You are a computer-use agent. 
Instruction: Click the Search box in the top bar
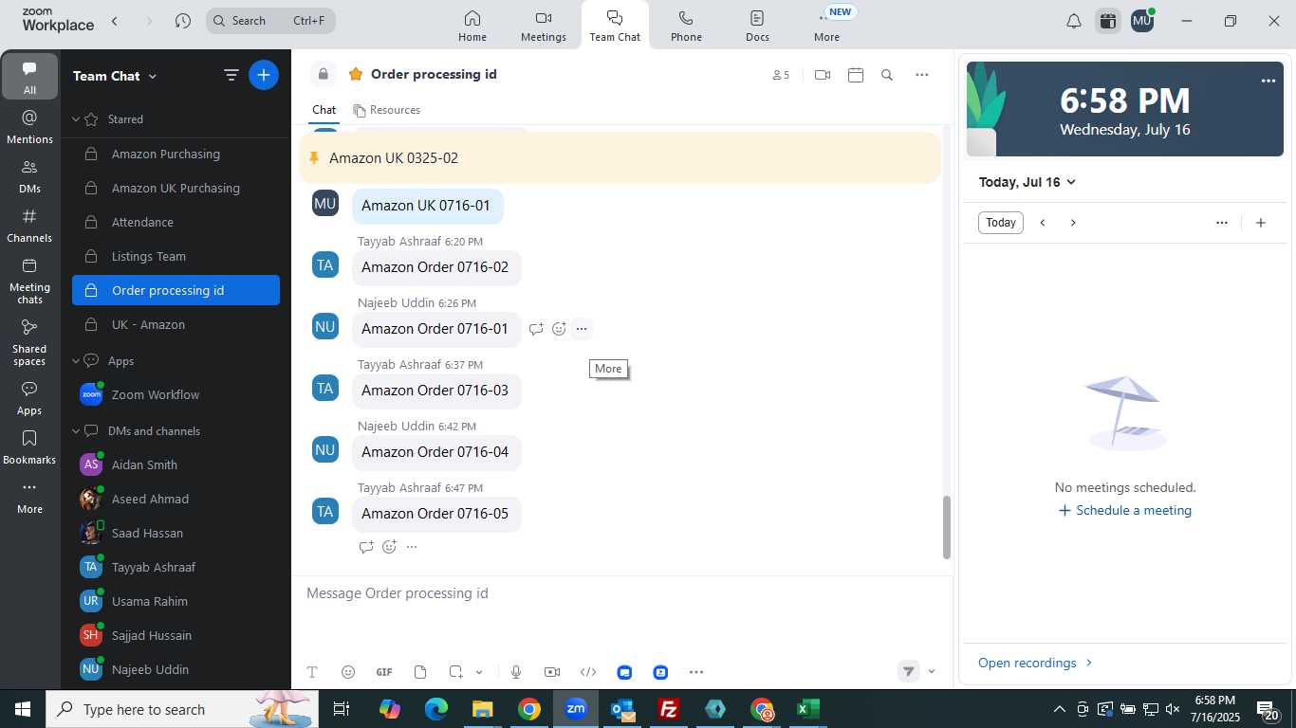pos(270,21)
